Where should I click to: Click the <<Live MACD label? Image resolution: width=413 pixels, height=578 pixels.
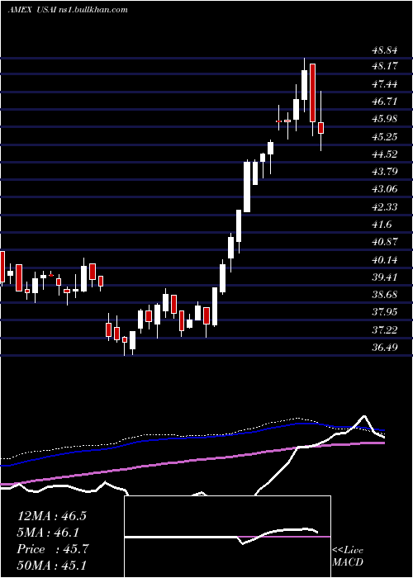[x=348, y=557]
